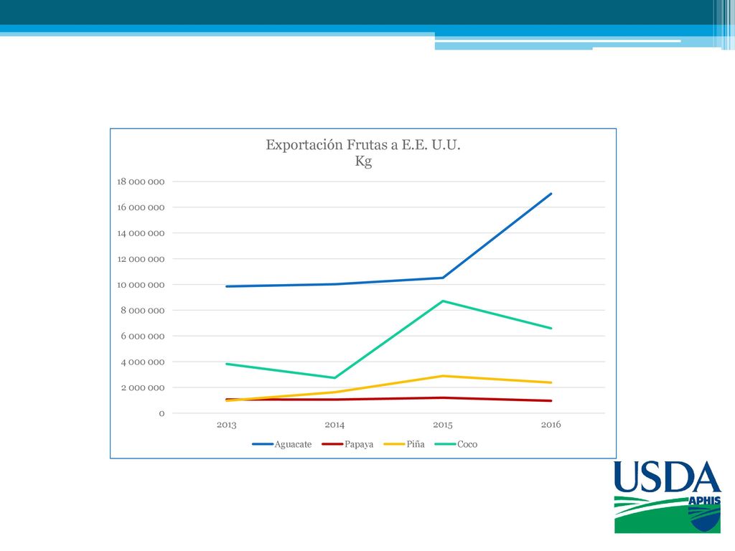Click the 2013 x-axis label
Viewport: 735px width, 551px height.
coord(226,425)
